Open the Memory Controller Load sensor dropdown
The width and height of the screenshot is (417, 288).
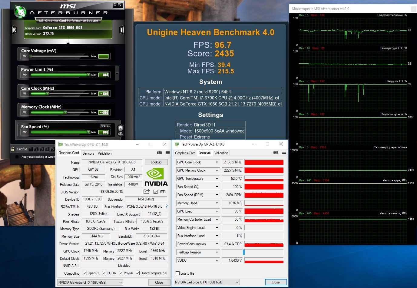click(x=217, y=219)
